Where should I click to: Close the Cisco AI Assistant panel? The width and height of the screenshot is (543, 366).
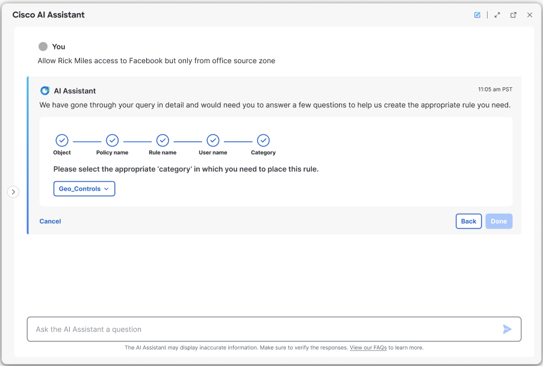coord(530,15)
